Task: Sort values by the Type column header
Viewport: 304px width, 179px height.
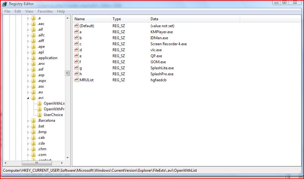Action: tap(130, 19)
